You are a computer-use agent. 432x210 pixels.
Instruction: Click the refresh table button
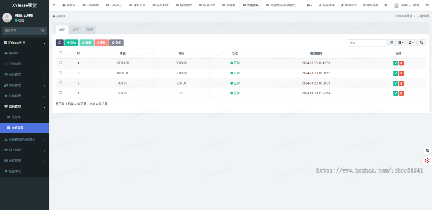click(x=60, y=43)
